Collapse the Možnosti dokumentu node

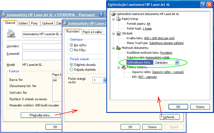click(x=113, y=48)
